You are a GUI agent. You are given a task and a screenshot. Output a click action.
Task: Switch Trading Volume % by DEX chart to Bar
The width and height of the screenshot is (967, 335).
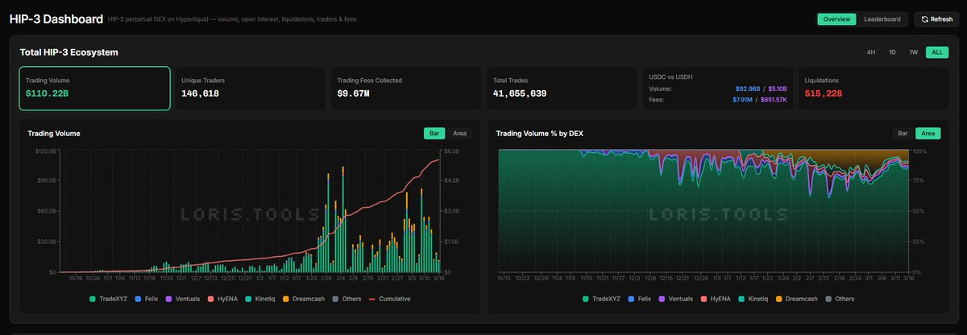coord(903,134)
